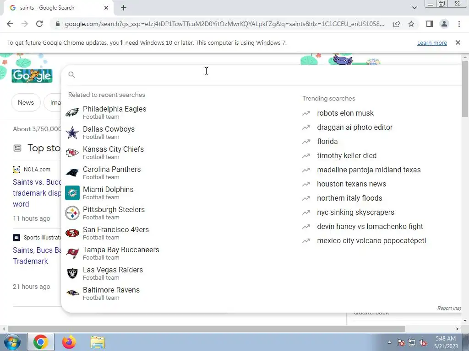This screenshot has width=469, height=351.
Task: Dismiss the Windows 7 update notification bar
Action: (x=458, y=43)
